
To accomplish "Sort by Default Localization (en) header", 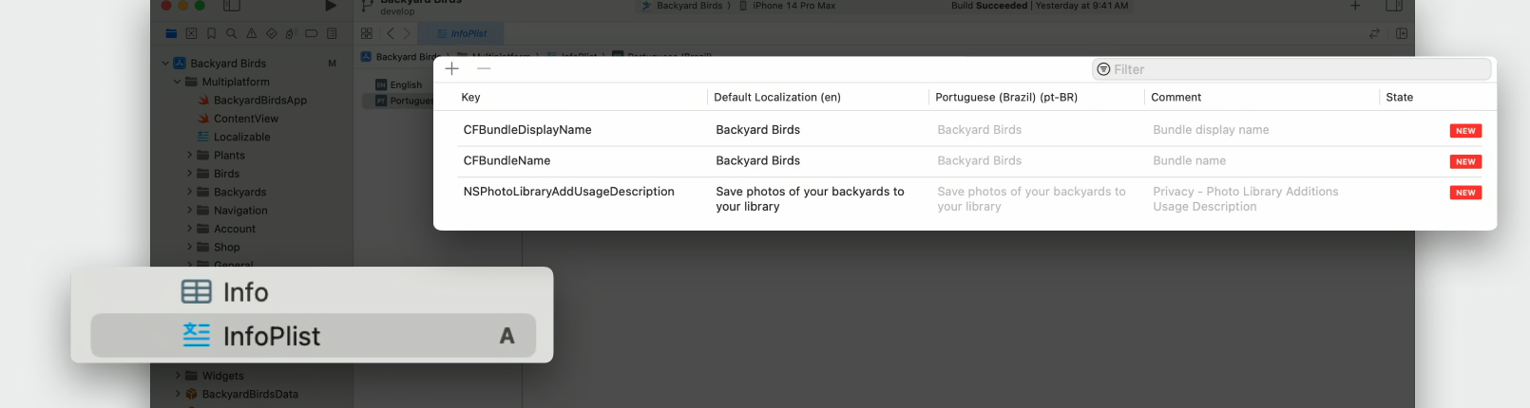I will tap(776, 97).
